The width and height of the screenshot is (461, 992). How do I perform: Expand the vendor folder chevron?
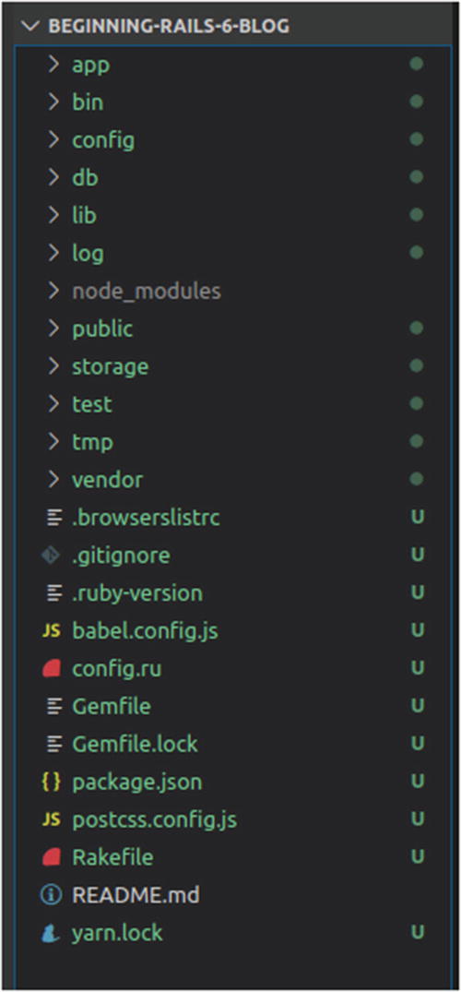pyautogui.click(x=54, y=480)
